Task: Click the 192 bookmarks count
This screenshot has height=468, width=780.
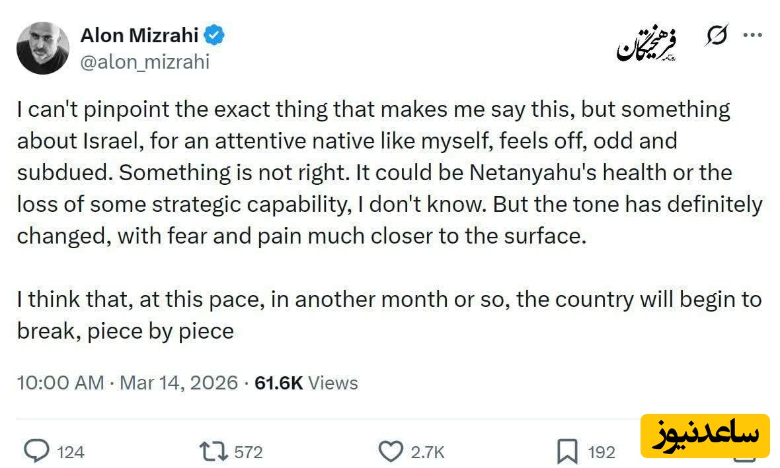Action: 602,452
